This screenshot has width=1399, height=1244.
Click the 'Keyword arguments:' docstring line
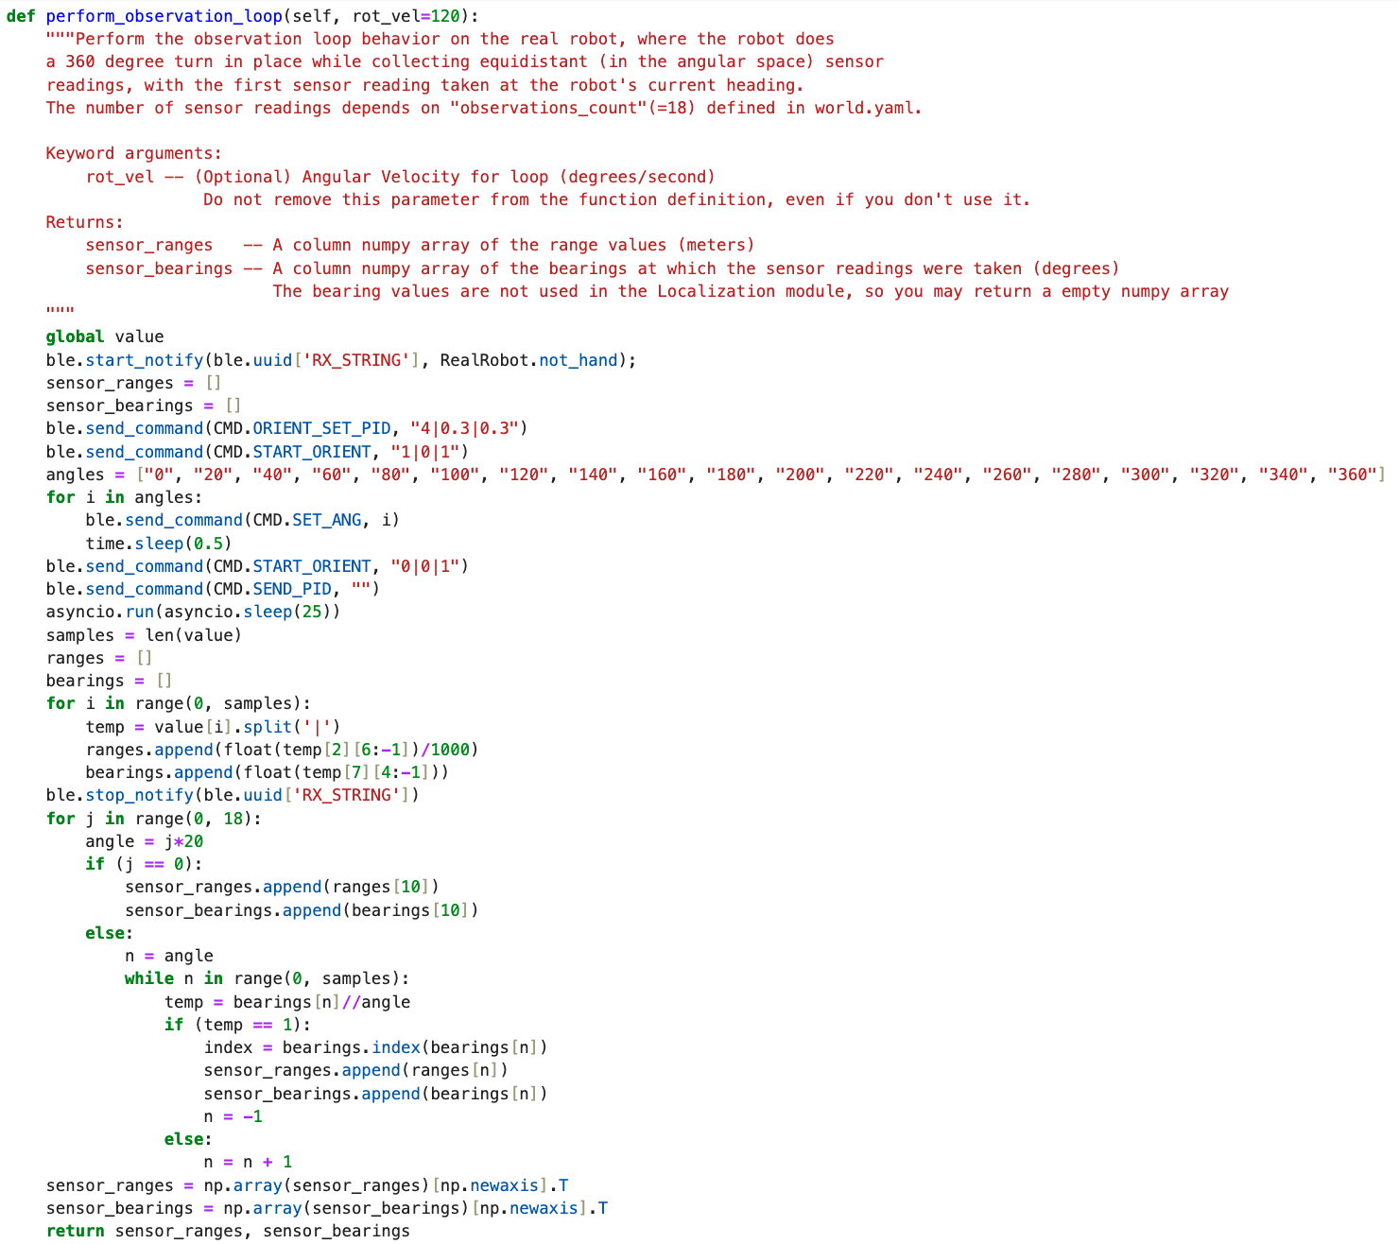[x=134, y=153]
